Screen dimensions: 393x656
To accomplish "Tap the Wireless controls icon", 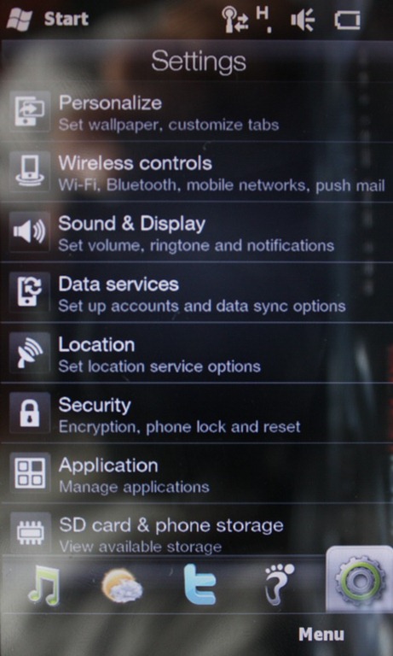I will pos(29,172).
